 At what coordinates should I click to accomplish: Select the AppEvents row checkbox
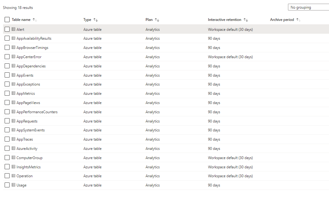[7, 75]
